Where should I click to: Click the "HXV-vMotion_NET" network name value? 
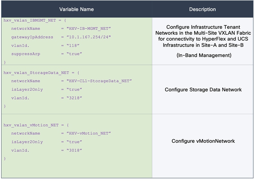tap(89, 133)
